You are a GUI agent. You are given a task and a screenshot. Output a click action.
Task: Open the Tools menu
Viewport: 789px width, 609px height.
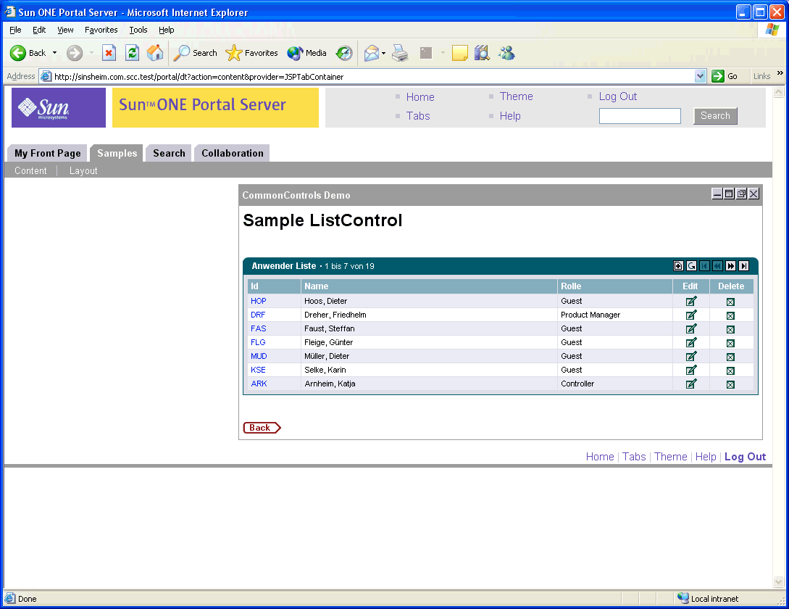pos(138,30)
